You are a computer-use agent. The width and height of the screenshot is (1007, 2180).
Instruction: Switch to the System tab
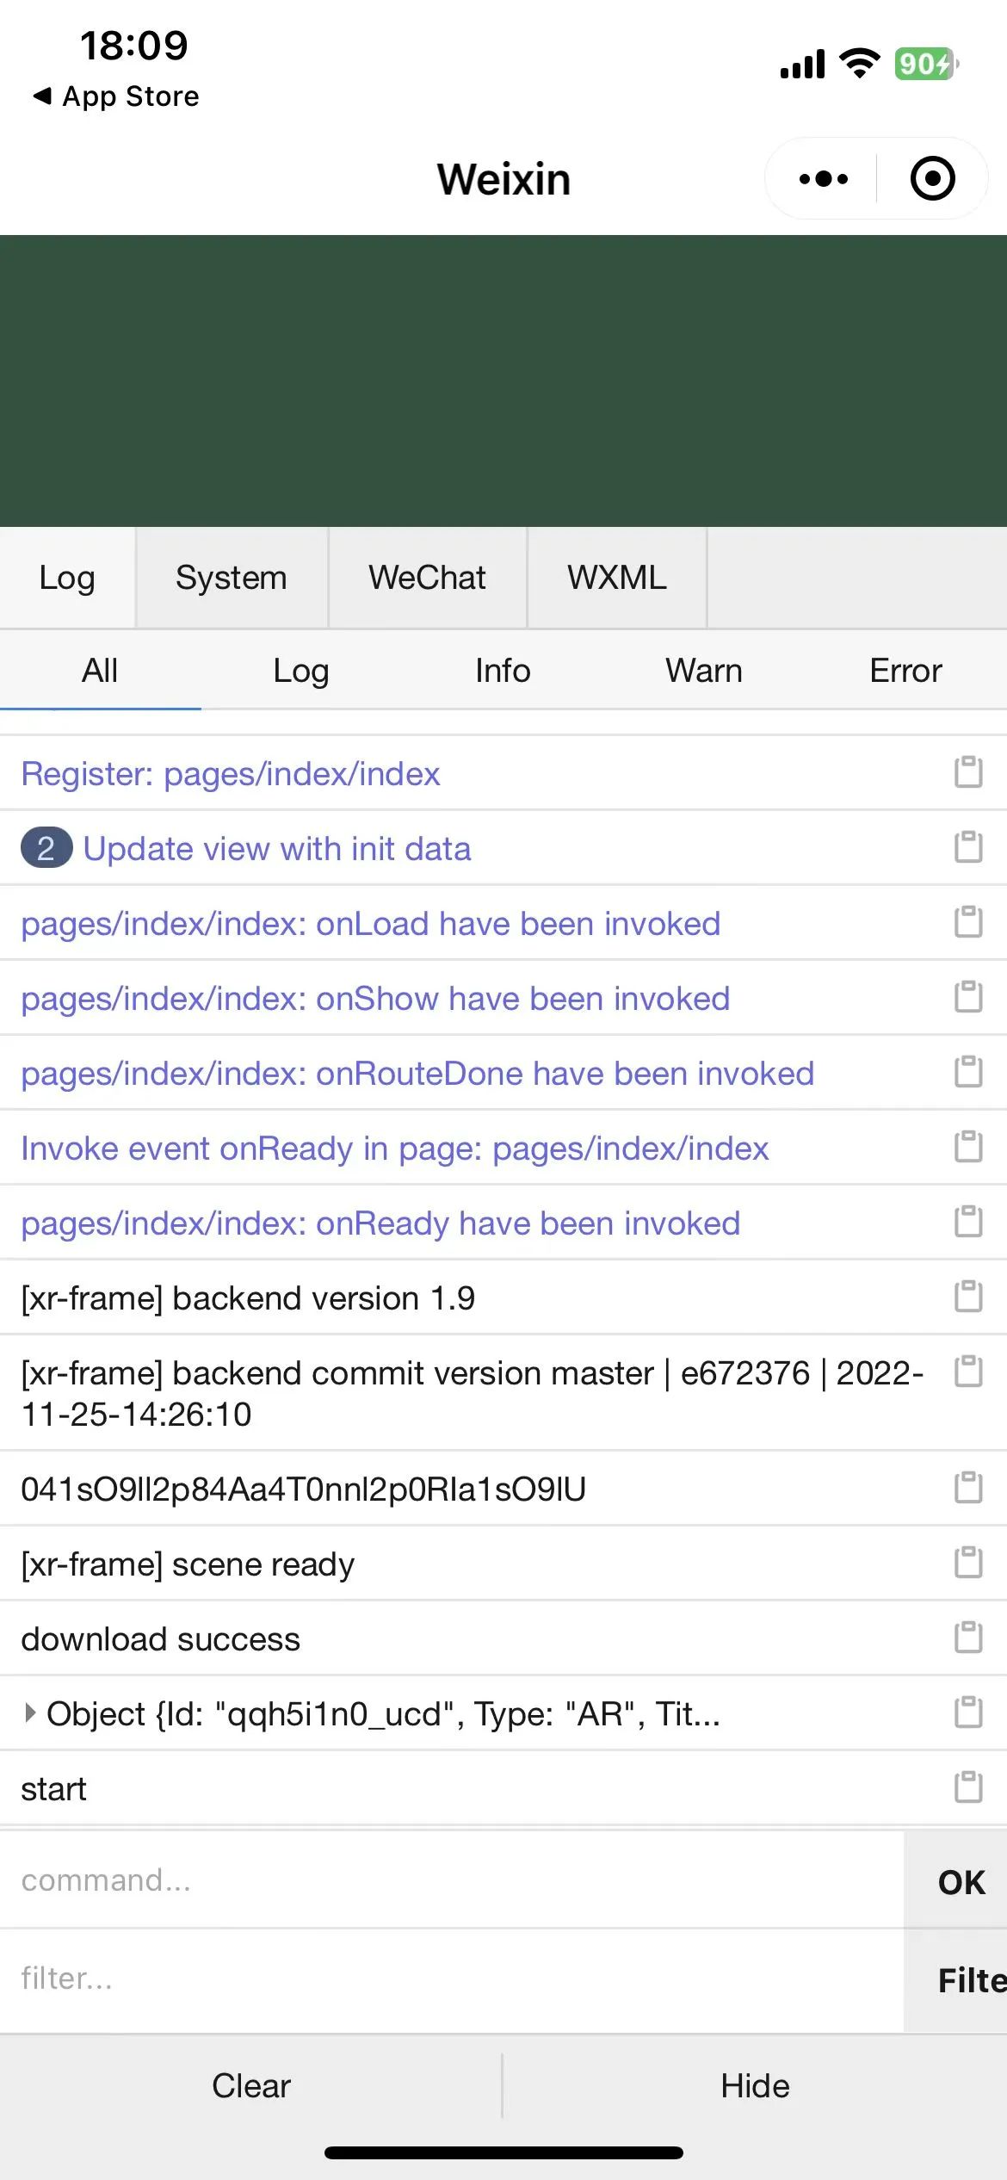click(x=231, y=578)
